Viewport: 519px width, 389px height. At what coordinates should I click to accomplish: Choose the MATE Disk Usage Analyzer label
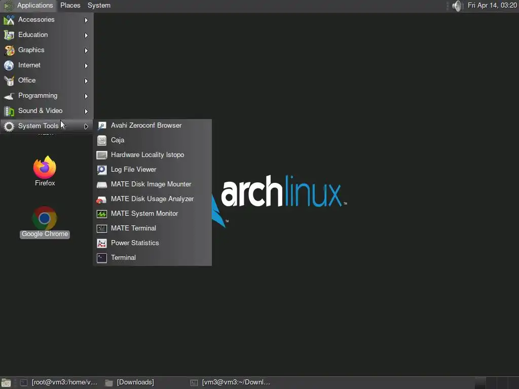click(152, 199)
